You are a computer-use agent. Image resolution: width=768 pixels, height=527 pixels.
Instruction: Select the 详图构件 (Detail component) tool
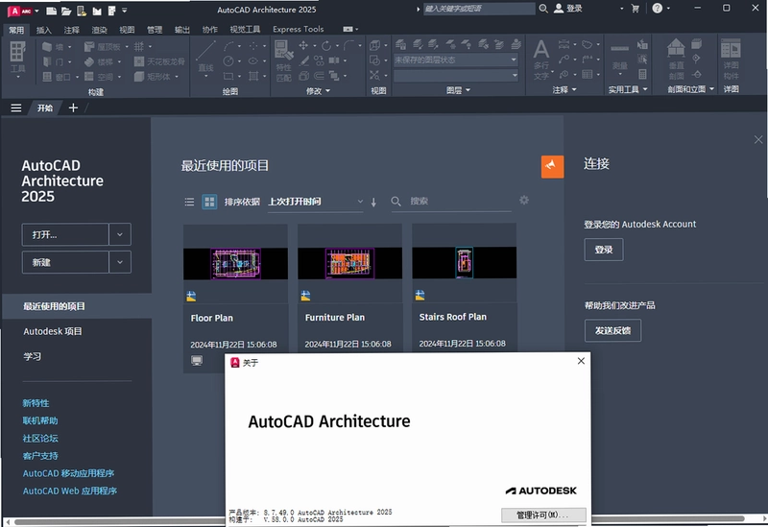click(x=731, y=60)
